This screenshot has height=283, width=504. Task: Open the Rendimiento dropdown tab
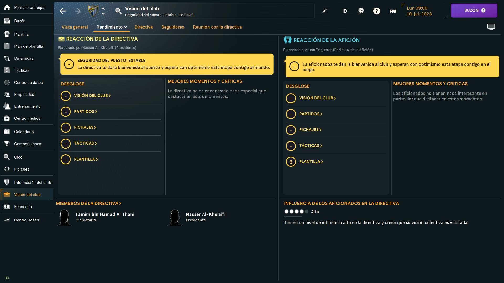tap(112, 27)
